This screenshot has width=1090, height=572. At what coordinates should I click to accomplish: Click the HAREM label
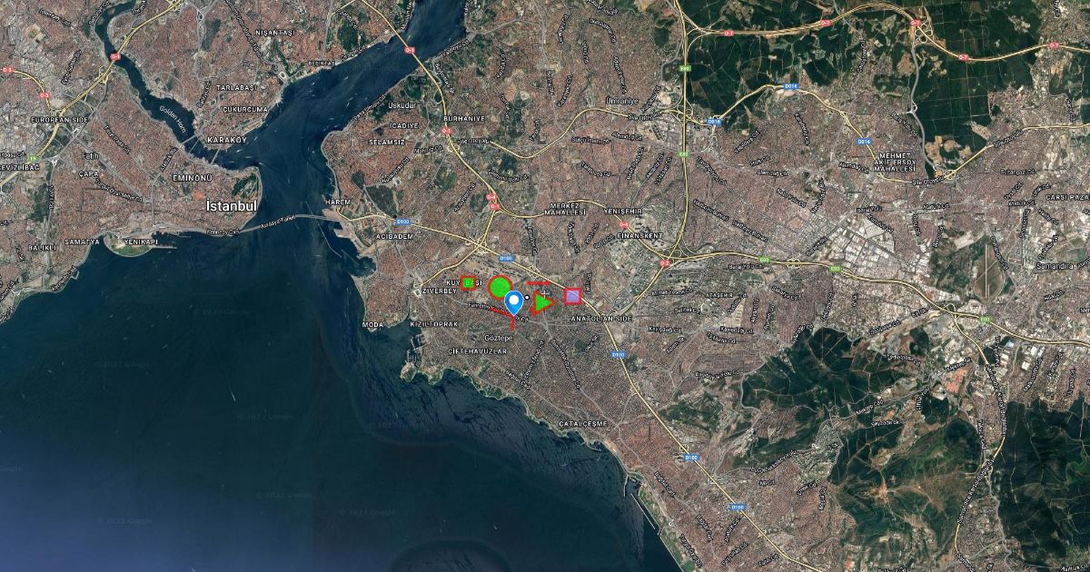(337, 202)
